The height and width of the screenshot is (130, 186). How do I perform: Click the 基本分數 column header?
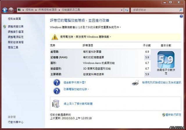coord(166,45)
